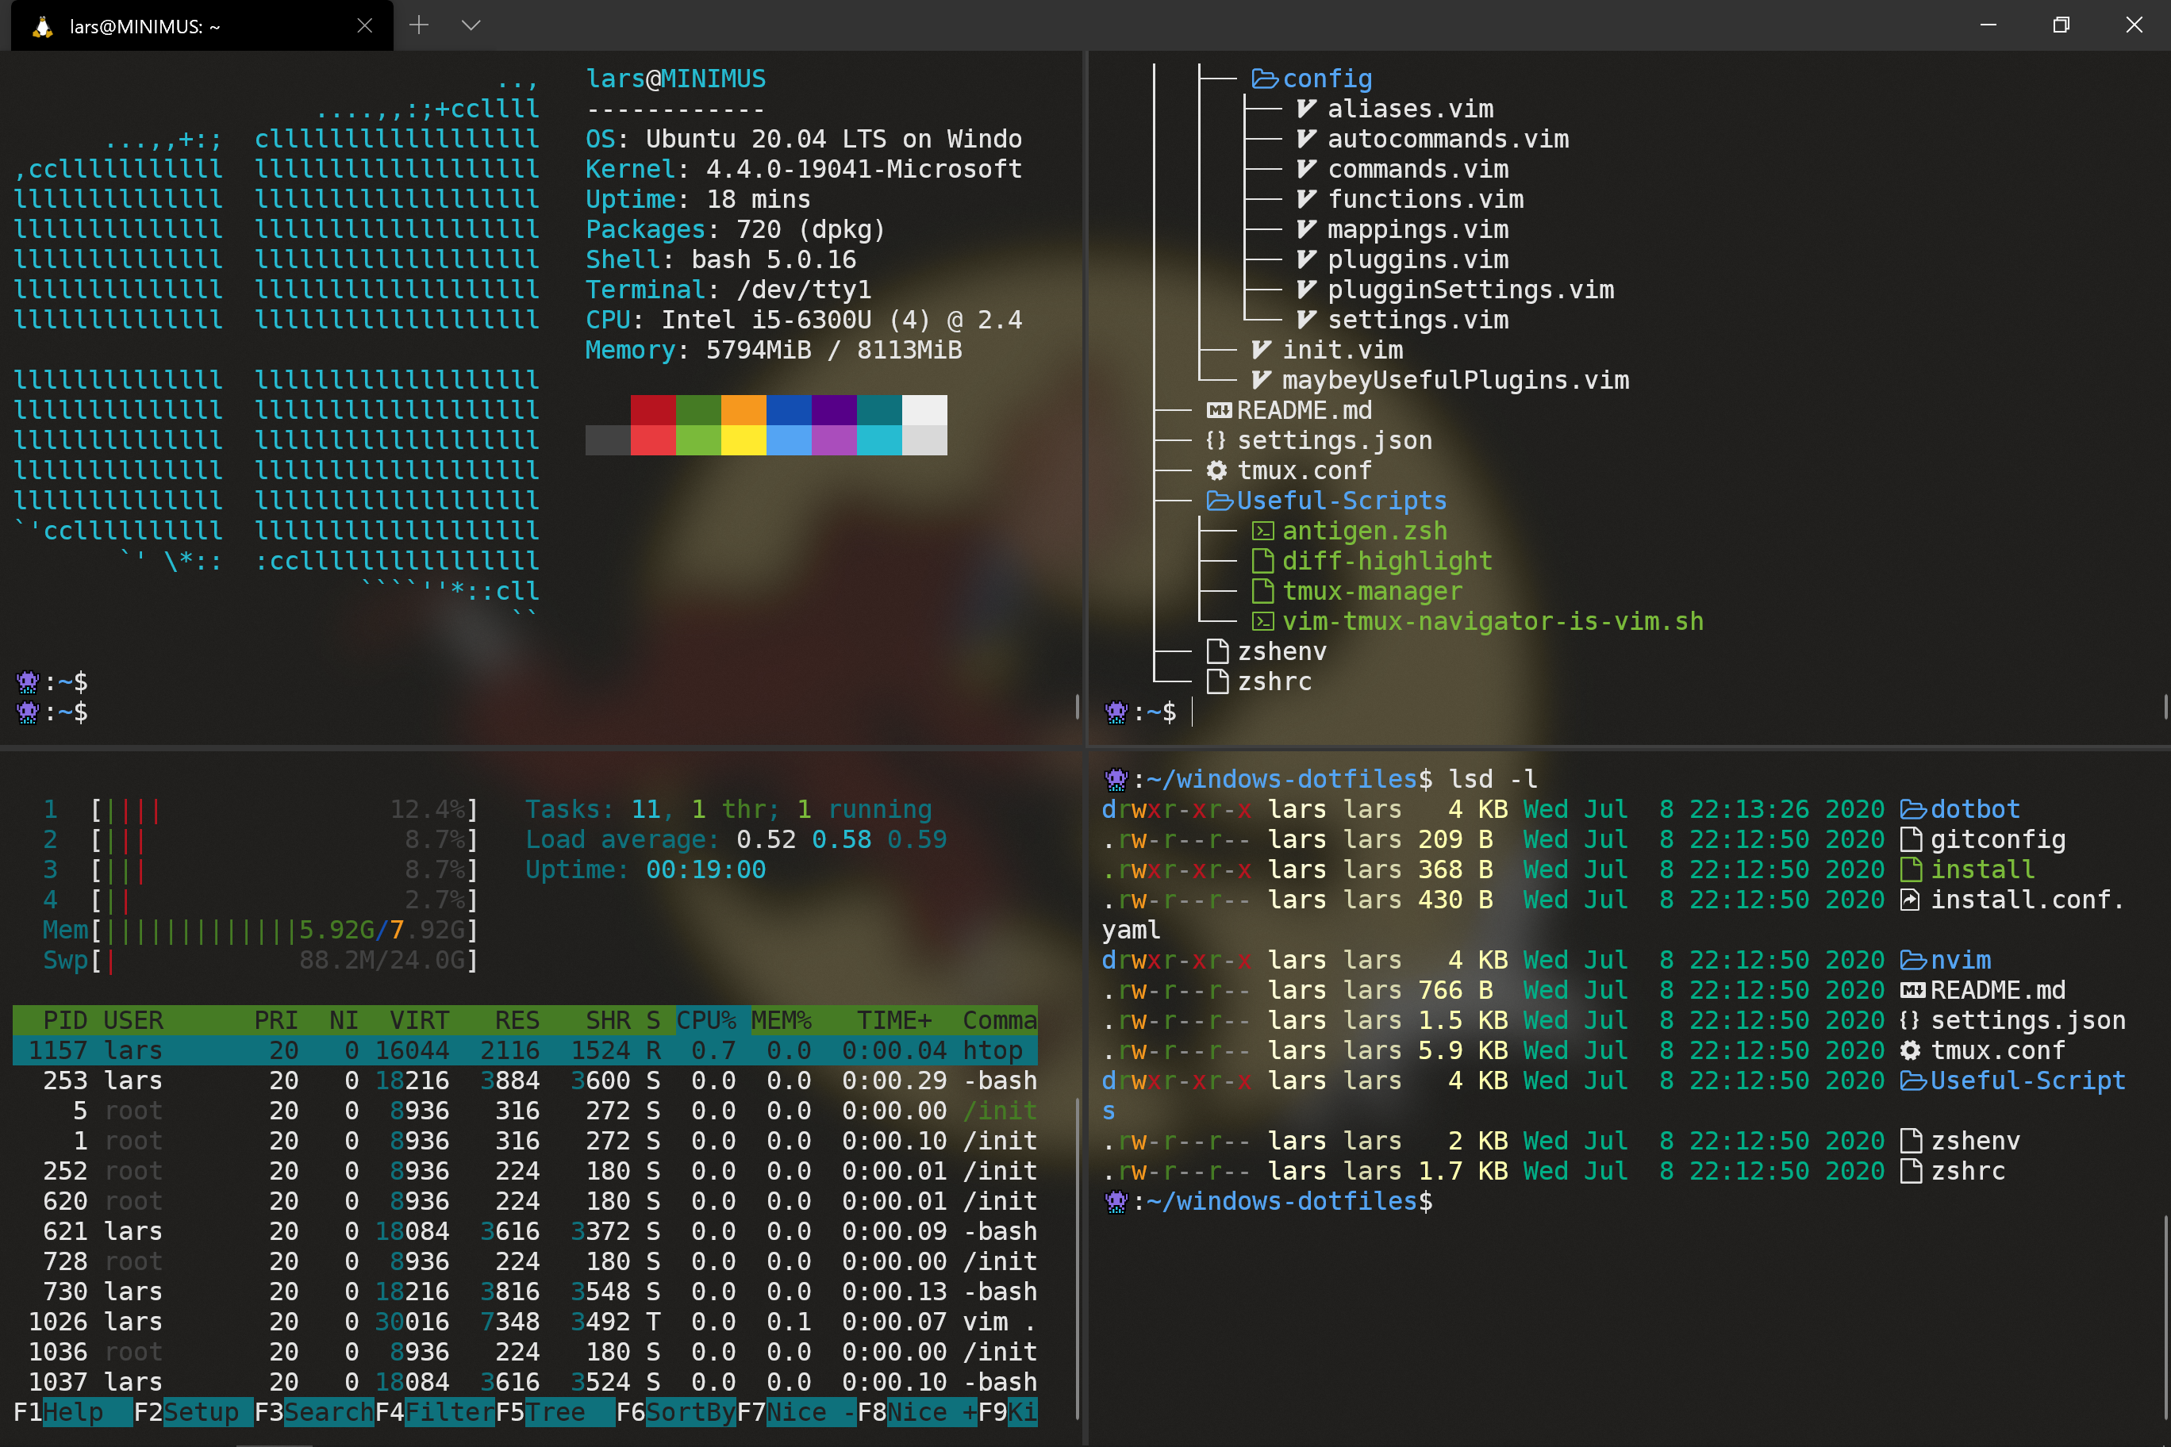Click F4 Filter in htop footer
The image size is (2171, 1447).
coord(435,1412)
